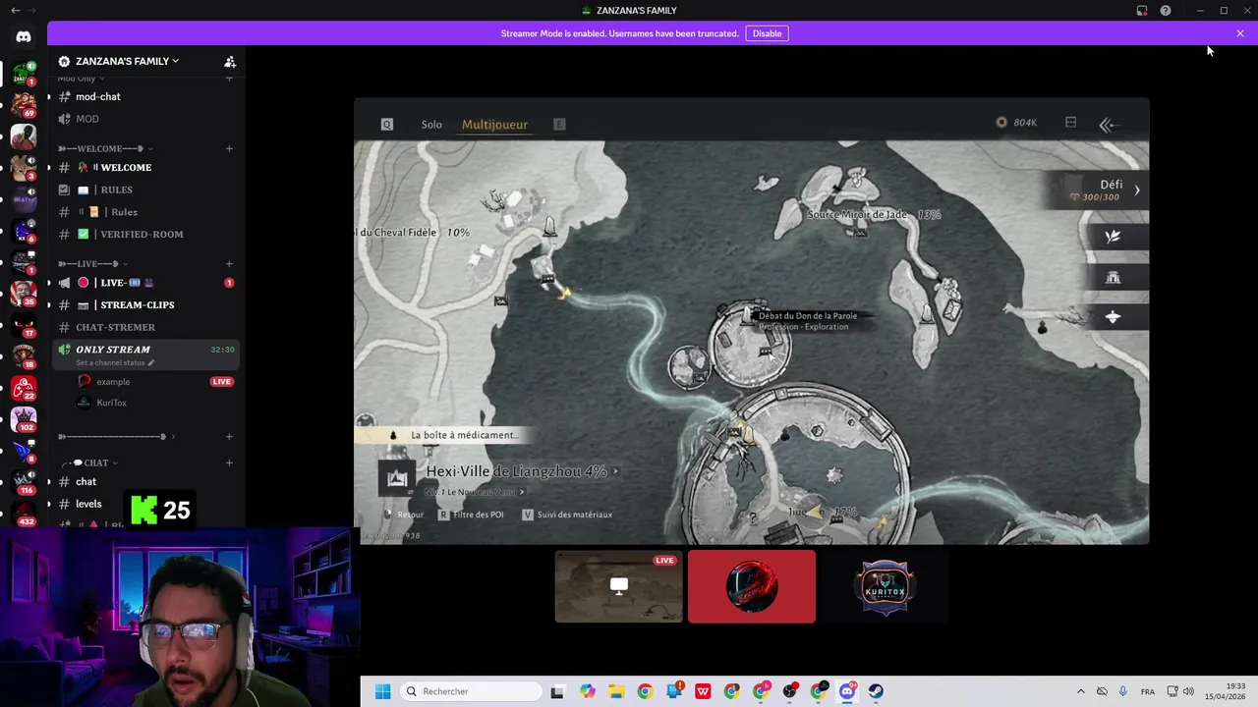This screenshot has height=707, width=1258.
Task: Open Steam from the Windows taskbar
Action: tap(876, 691)
